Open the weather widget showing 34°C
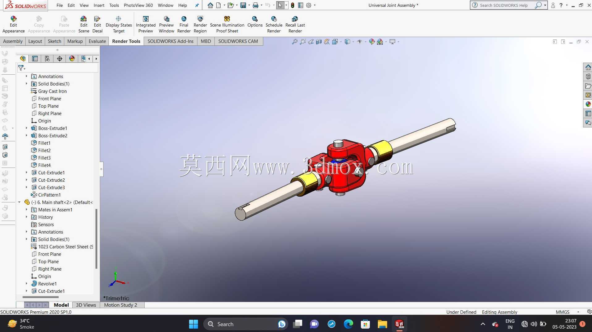The height and width of the screenshot is (332, 592). coord(21,324)
